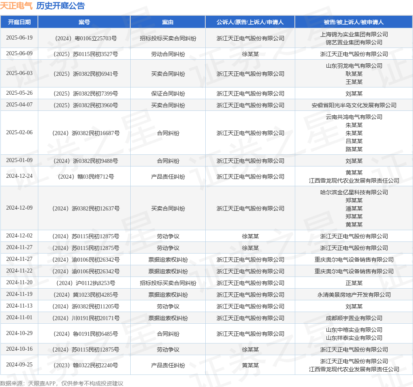Click defendant 云南共鸿电气有限公司
The height and width of the screenshot is (387, 413).
point(354,117)
